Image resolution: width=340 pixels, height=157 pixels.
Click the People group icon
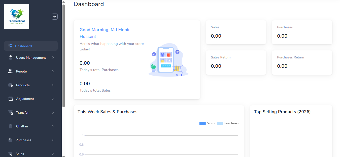point(10,71)
